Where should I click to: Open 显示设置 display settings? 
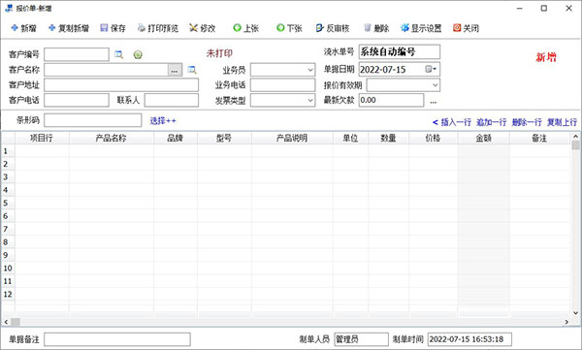coord(421,28)
